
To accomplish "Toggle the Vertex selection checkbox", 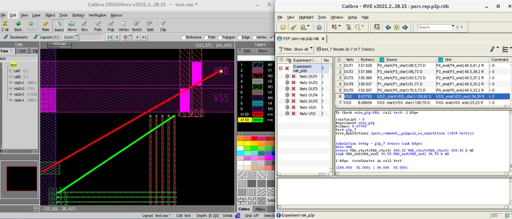I will [254, 37].
